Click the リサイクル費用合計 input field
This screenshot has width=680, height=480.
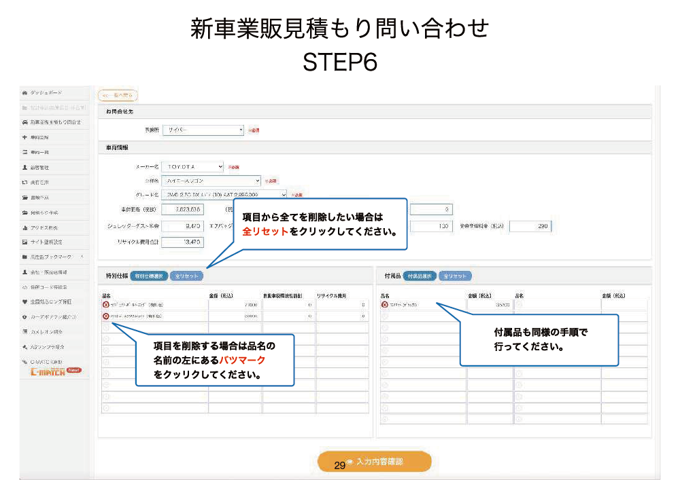183,241
